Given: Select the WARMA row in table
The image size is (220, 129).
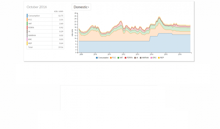Looking at the screenshot, I should (45, 35).
